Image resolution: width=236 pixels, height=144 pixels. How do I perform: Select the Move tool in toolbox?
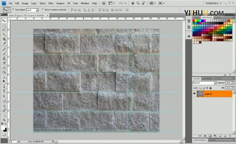pos(4,21)
